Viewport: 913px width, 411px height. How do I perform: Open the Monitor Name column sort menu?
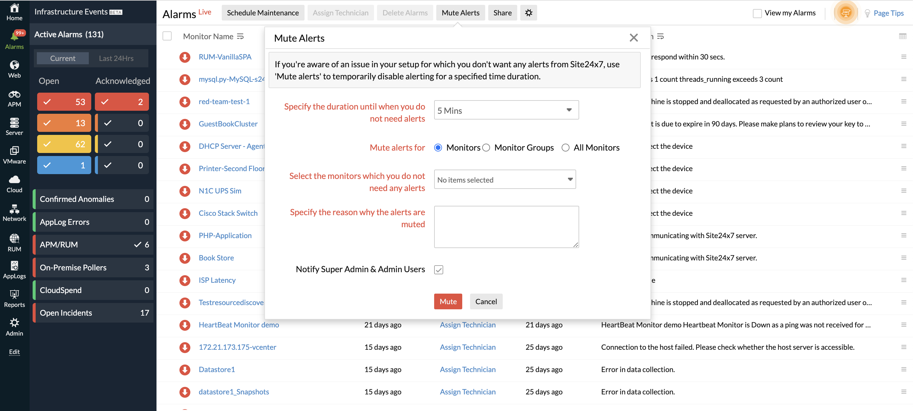(240, 37)
